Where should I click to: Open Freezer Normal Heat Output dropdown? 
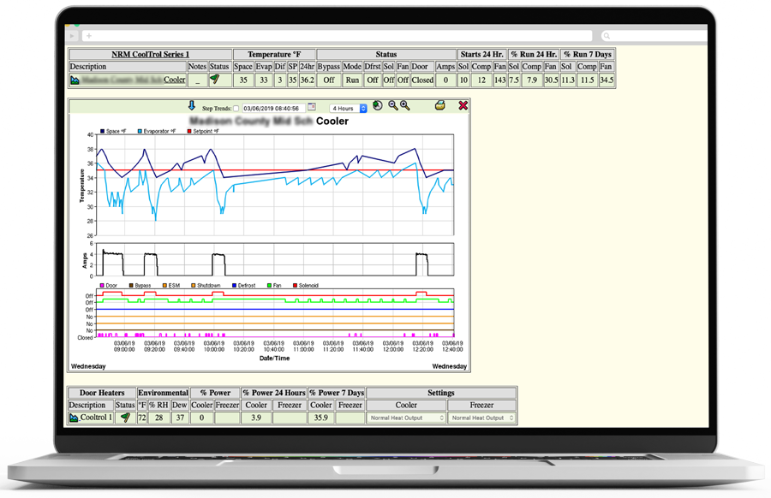[x=481, y=418]
